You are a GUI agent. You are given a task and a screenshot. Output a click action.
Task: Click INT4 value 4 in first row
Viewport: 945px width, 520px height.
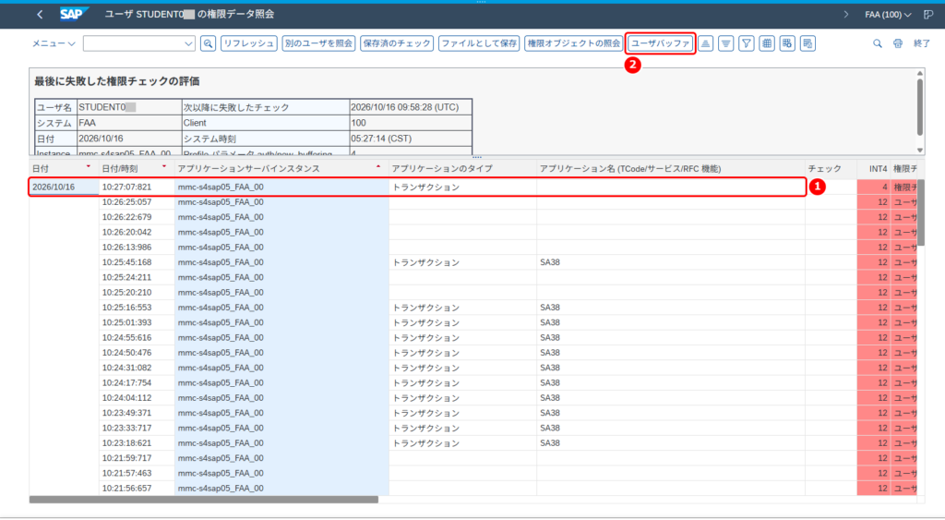point(873,187)
